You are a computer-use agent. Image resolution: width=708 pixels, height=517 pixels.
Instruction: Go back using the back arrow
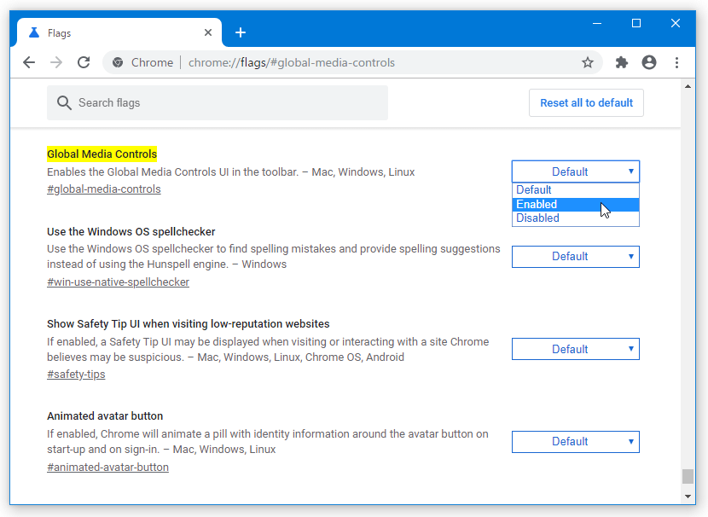29,62
